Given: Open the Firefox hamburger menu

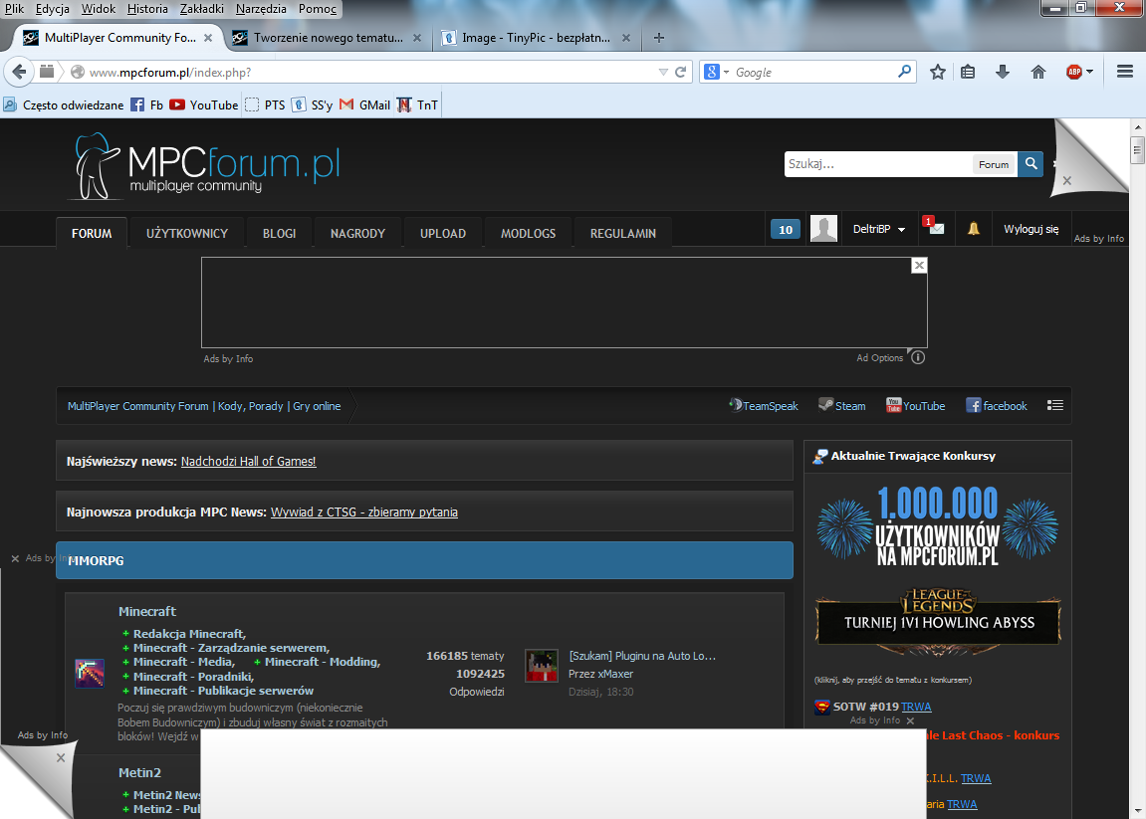Looking at the screenshot, I should (x=1125, y=72).
